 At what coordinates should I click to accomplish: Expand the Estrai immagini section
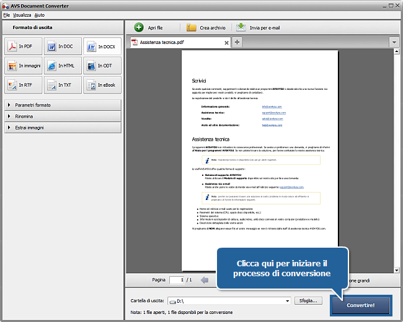63,128
